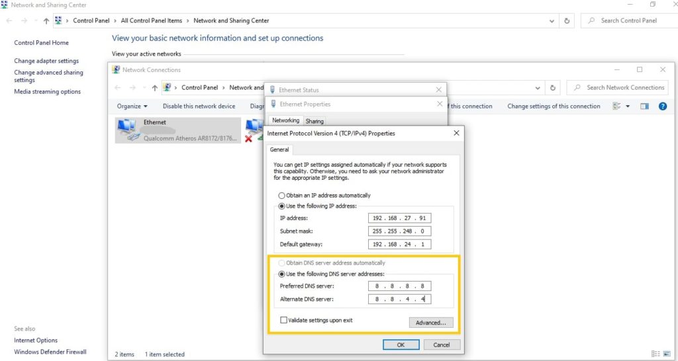Click the Network Connections title bar icon
This screenshot has height=361, width=678.
pyautogui.click(x=115, y=69)
